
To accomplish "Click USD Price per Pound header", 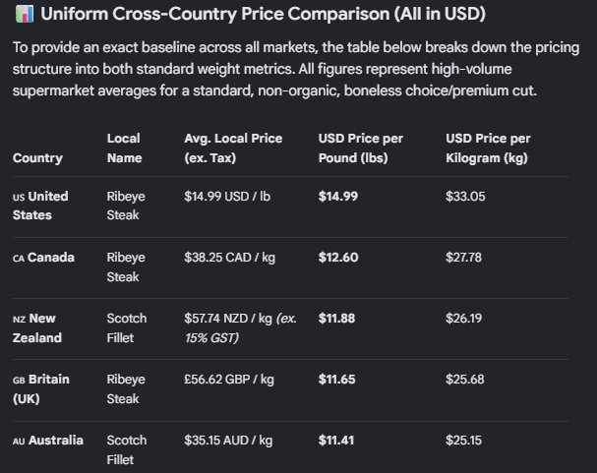I will [361, 148].
